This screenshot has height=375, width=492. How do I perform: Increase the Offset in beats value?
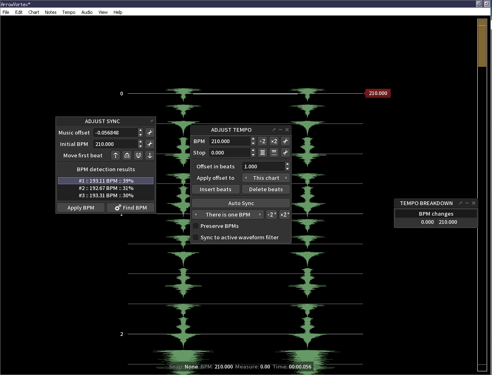[287, 164]
